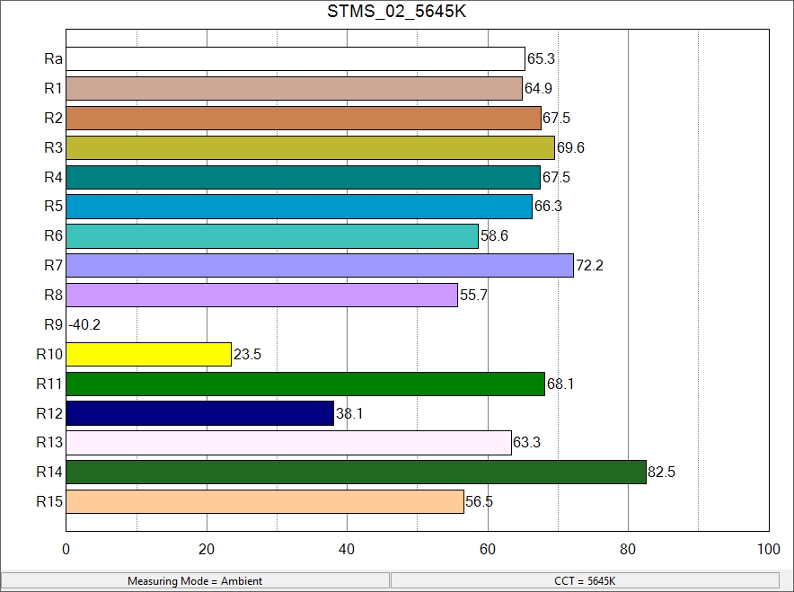Click the x-axis tick labeled 80
Image resolution: width=794 pixels, height=592 pixels.
click(628, 550)
